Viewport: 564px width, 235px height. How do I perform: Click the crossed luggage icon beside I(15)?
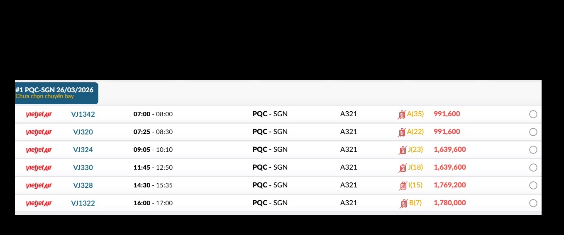(x=403, y=186)
